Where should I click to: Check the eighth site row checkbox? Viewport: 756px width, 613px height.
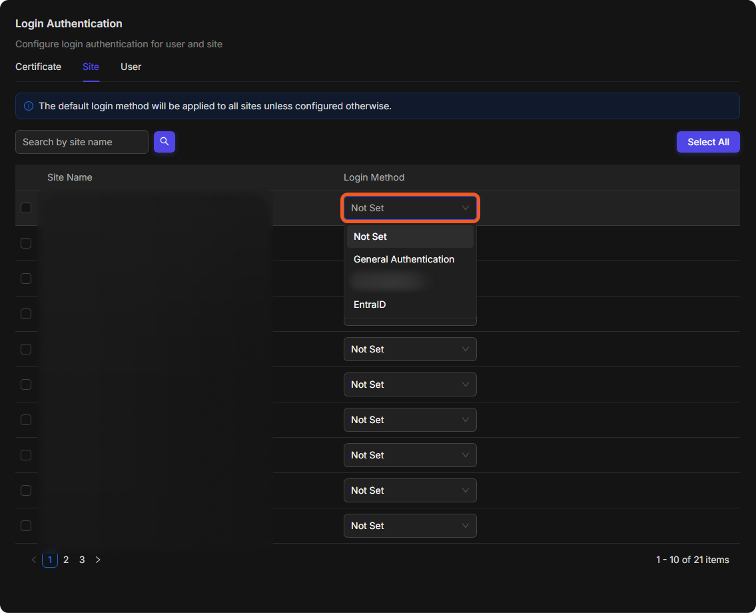[26, 455]
